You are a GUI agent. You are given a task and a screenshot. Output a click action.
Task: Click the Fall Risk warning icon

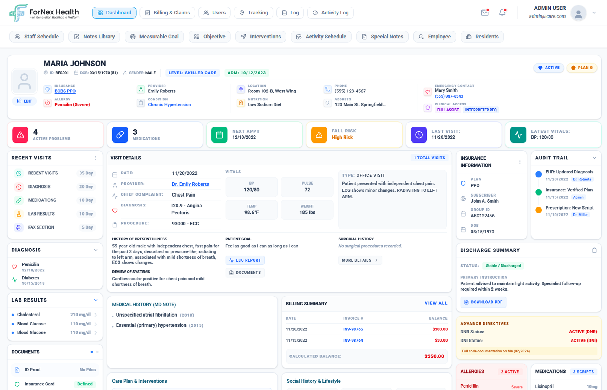pyautogui.click(x=319, y=134)
